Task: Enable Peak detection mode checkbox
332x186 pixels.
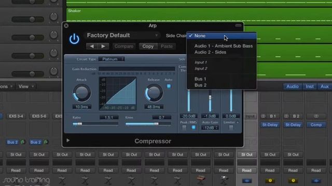Action: (x=185, y=128)
